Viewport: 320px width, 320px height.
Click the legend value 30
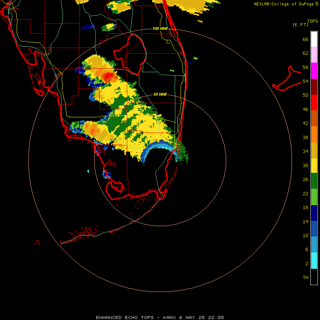click(x=305, y=165)
